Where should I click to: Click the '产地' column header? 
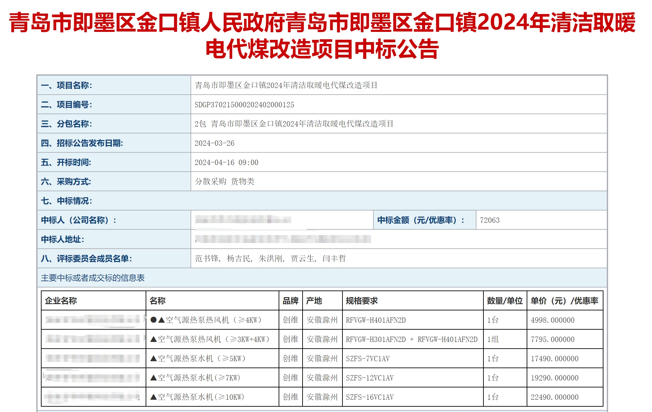[314, 301]
